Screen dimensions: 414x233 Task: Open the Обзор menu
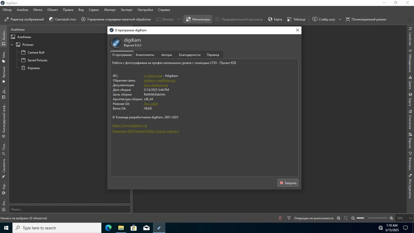7,10
